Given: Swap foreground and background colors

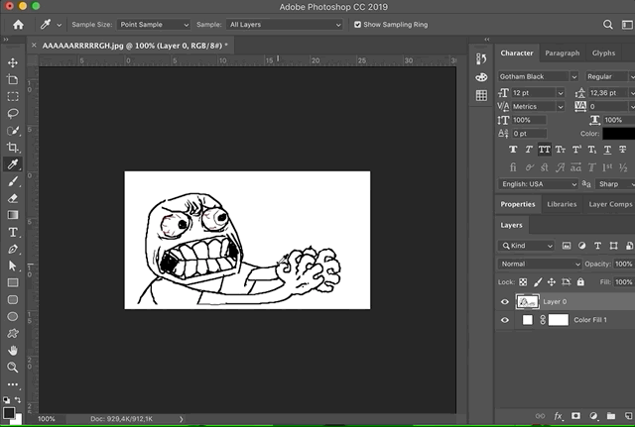Looking at the screenshot, I should [18, 399].
